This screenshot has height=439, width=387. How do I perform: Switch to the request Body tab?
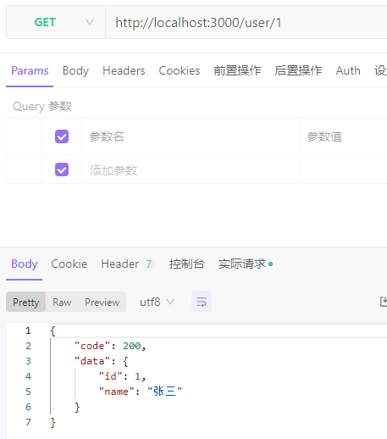click(x=75, y=70)
